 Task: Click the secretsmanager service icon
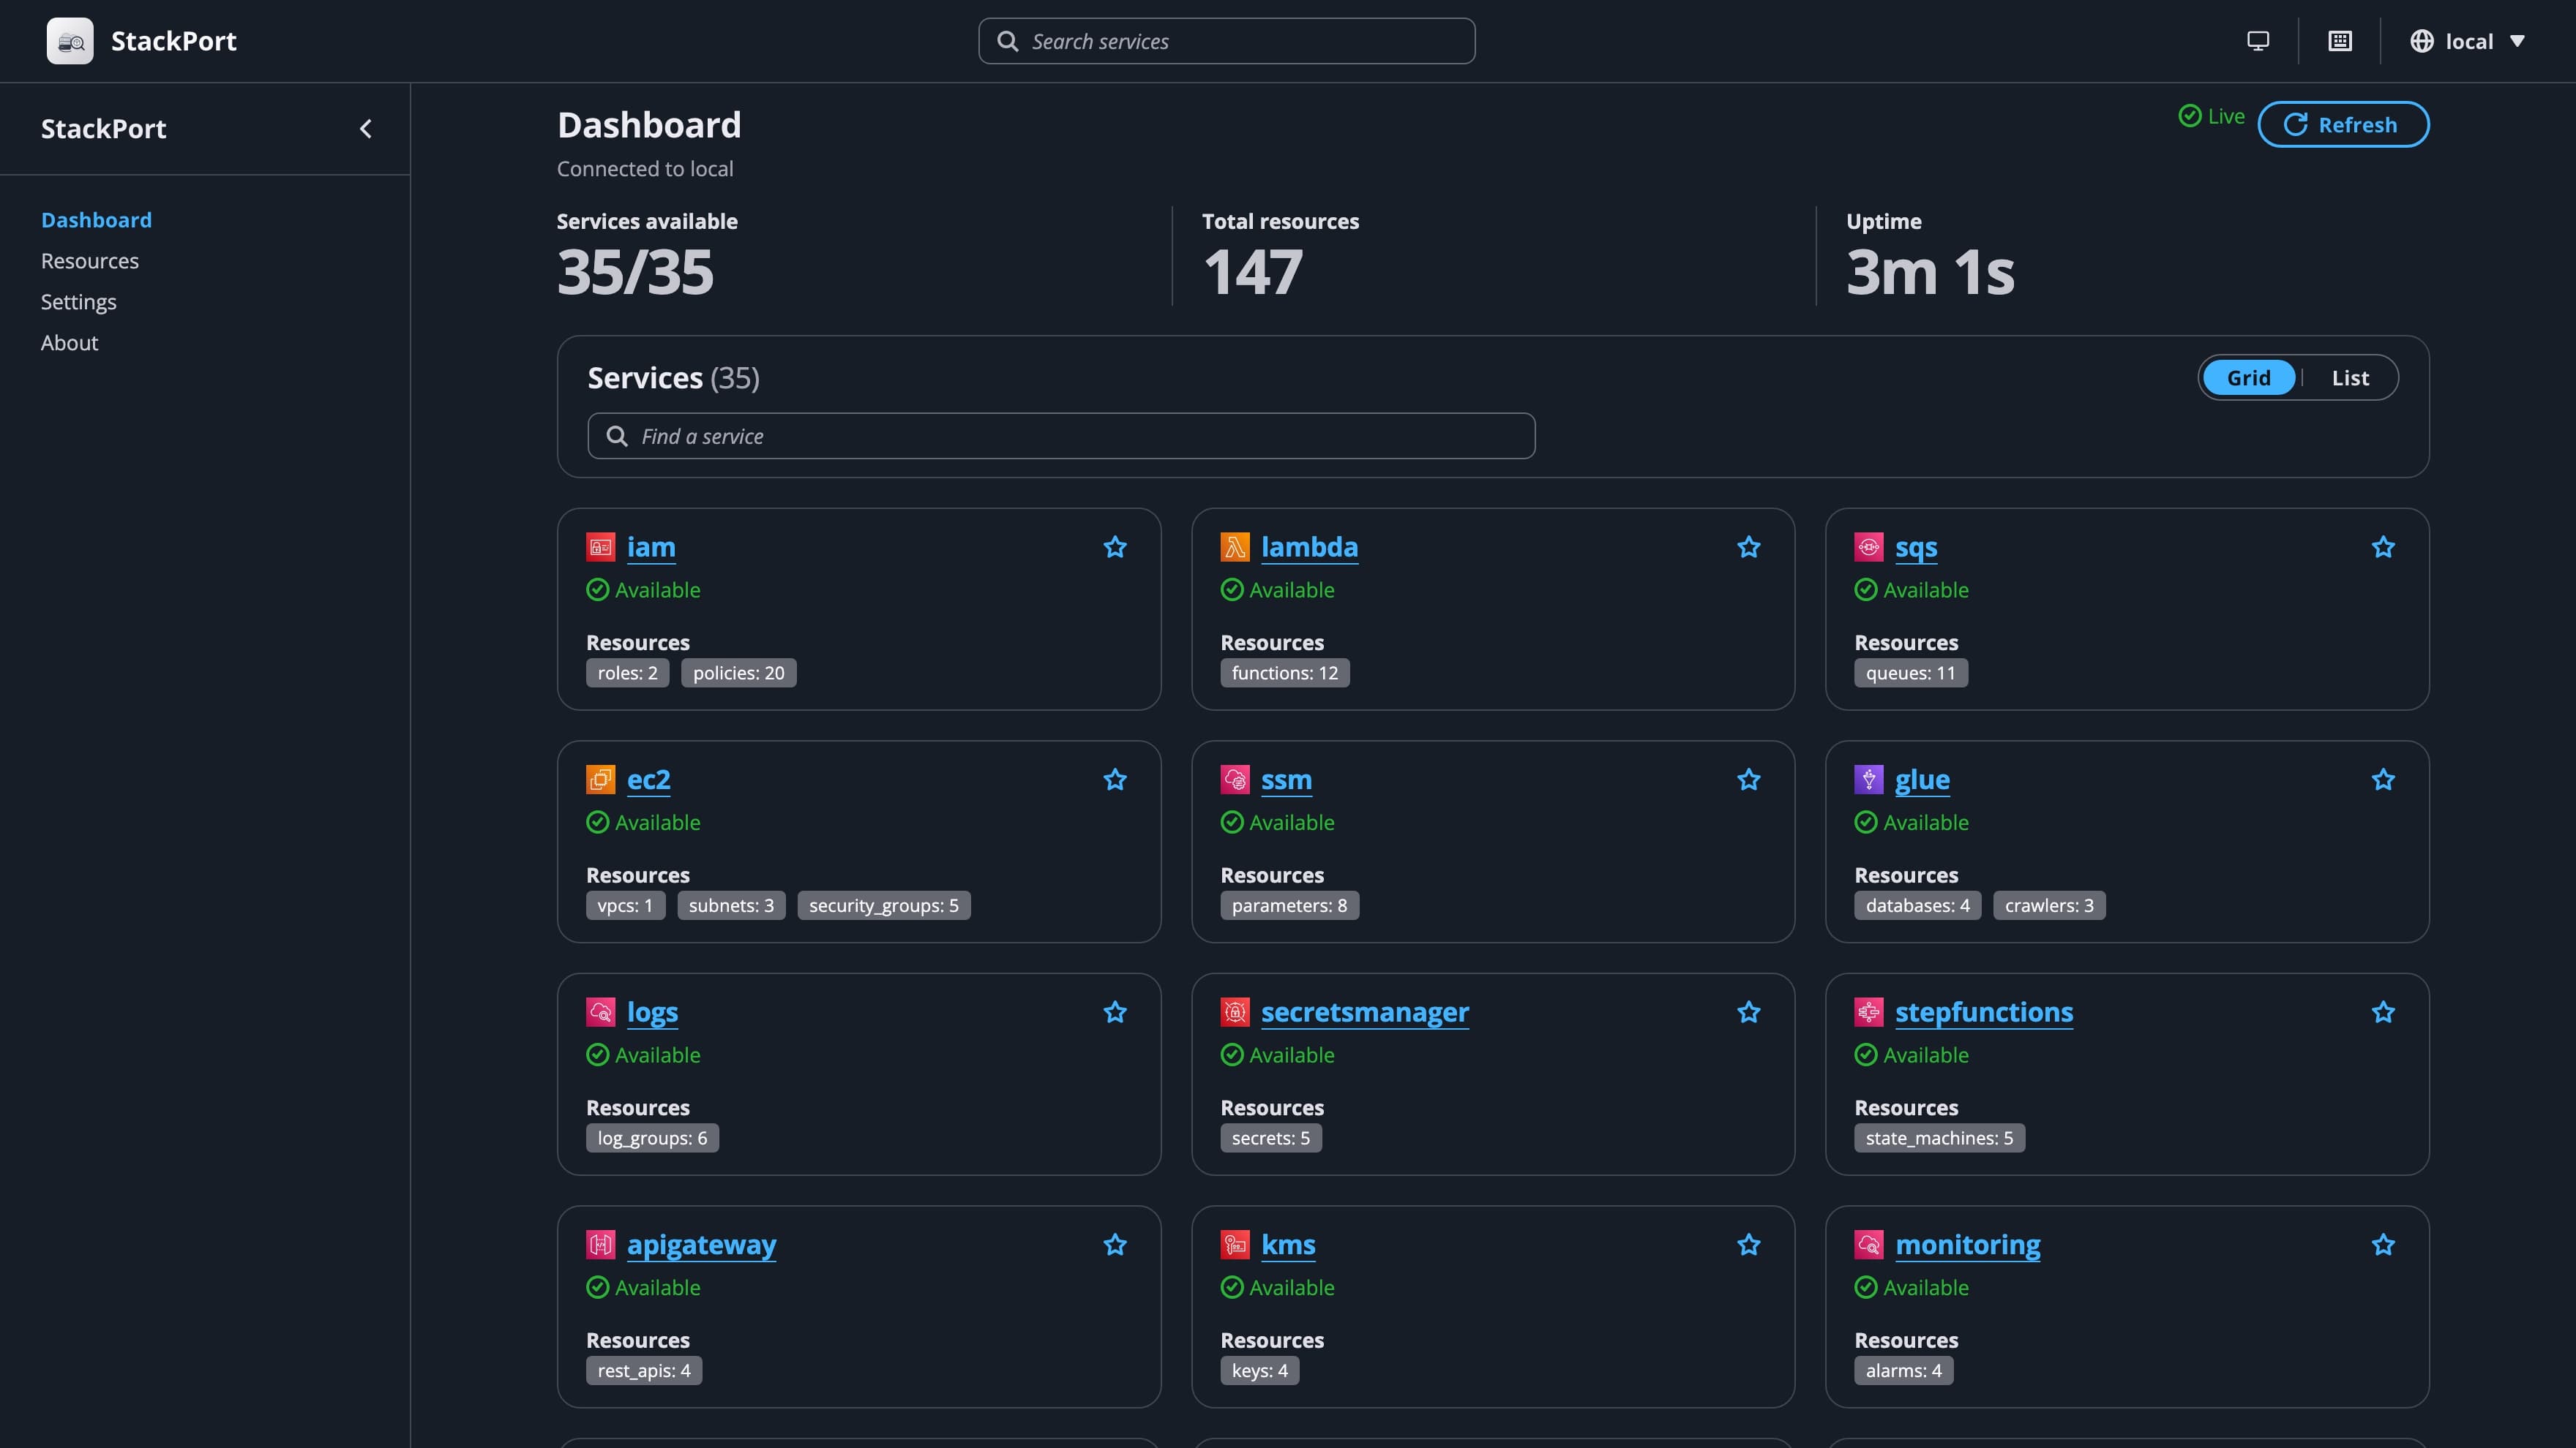1235,1012
